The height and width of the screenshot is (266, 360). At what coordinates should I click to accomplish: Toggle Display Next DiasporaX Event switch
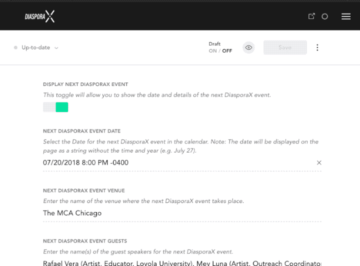(x=55, y=107)
